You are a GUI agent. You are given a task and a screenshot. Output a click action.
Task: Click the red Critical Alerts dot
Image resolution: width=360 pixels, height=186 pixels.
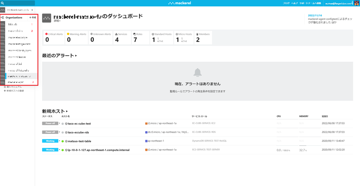(46, 34)
